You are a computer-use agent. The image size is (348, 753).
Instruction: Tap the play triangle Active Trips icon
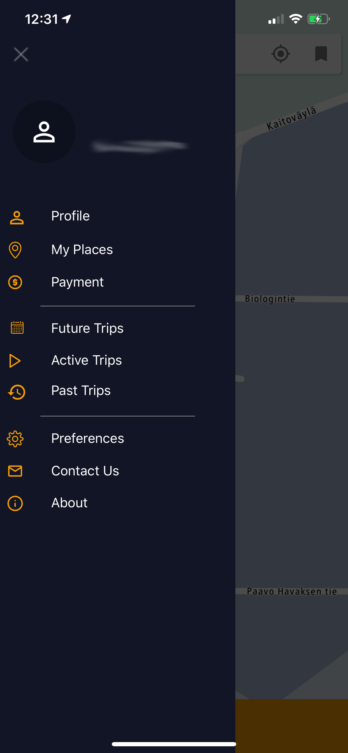pos(15,361)
